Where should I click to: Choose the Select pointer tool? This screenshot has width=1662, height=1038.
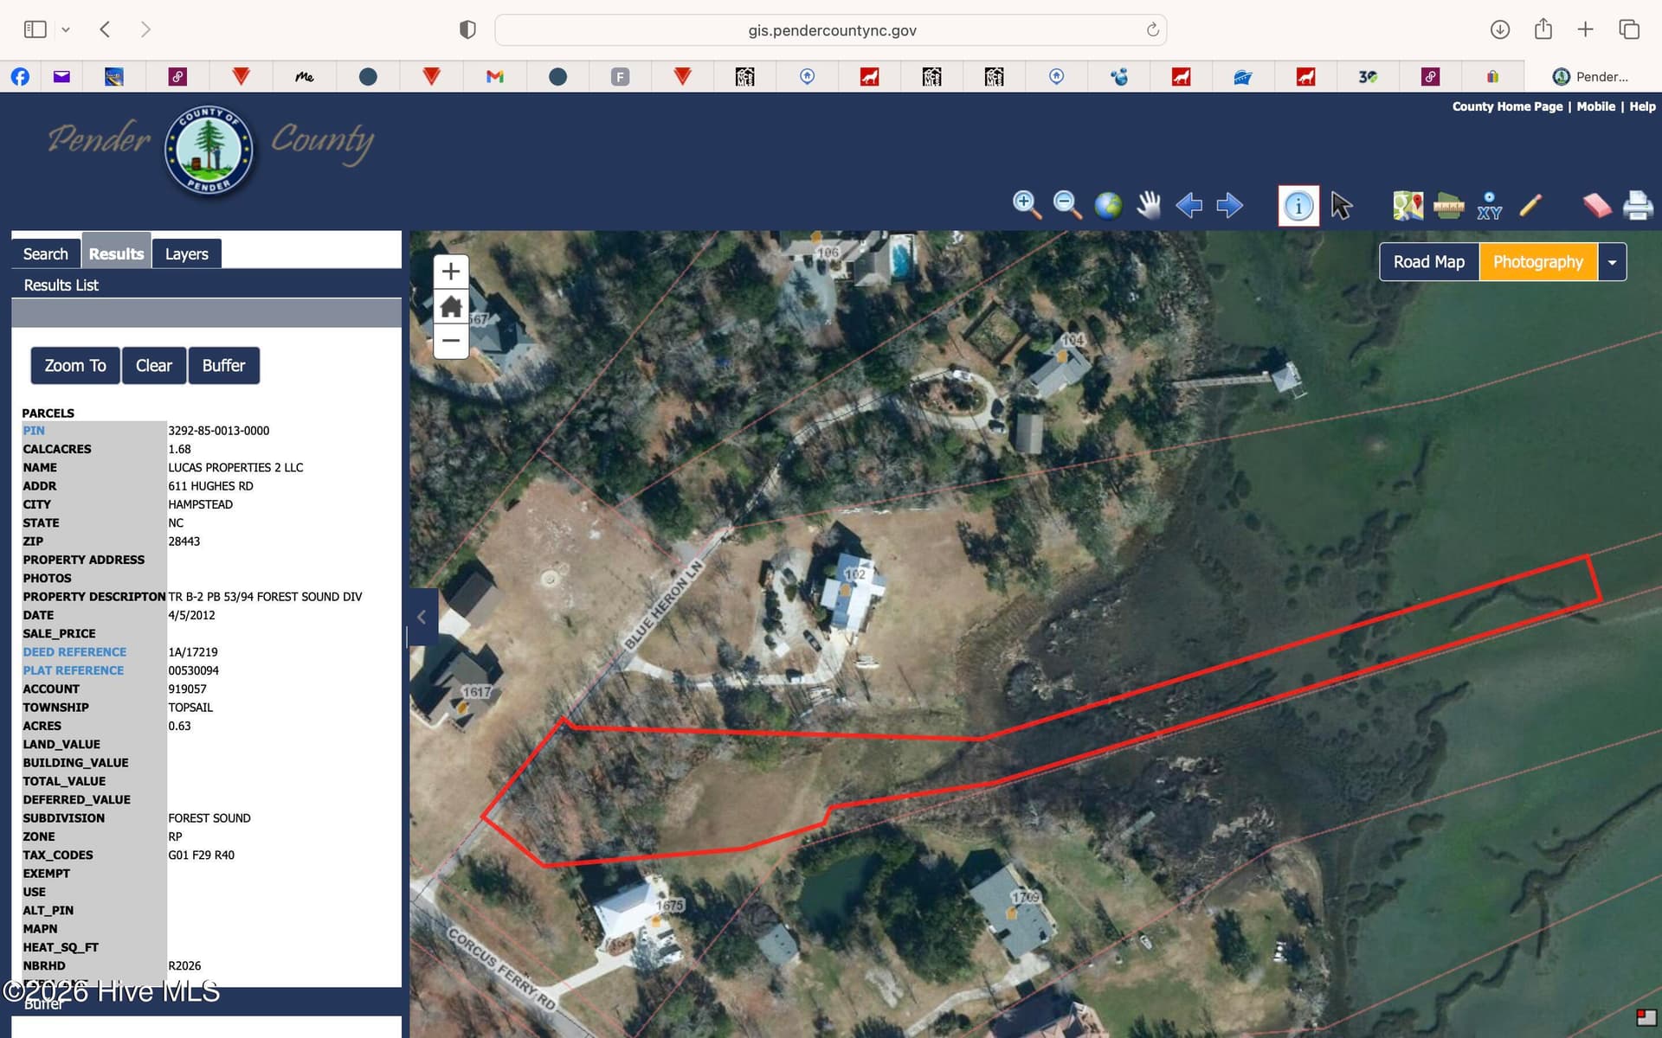[x=1342, y=205]
